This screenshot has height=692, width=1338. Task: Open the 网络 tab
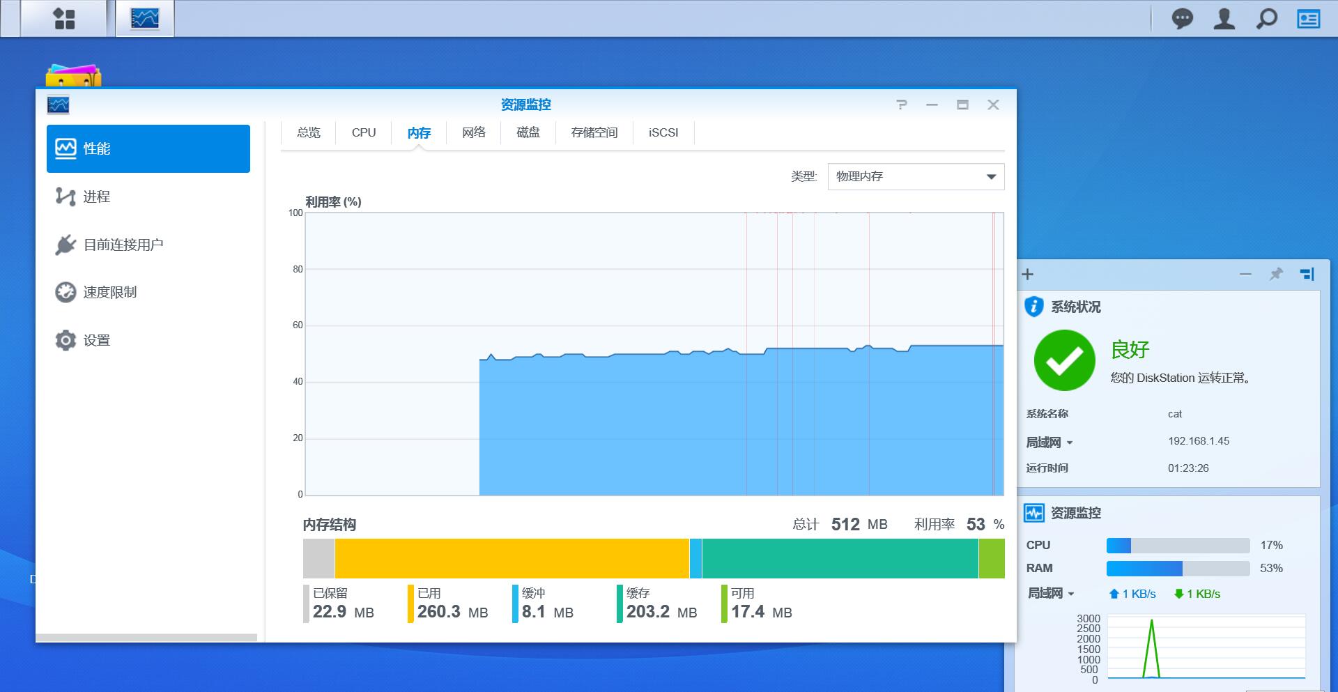pyautogui.click(x=474, y=132)
